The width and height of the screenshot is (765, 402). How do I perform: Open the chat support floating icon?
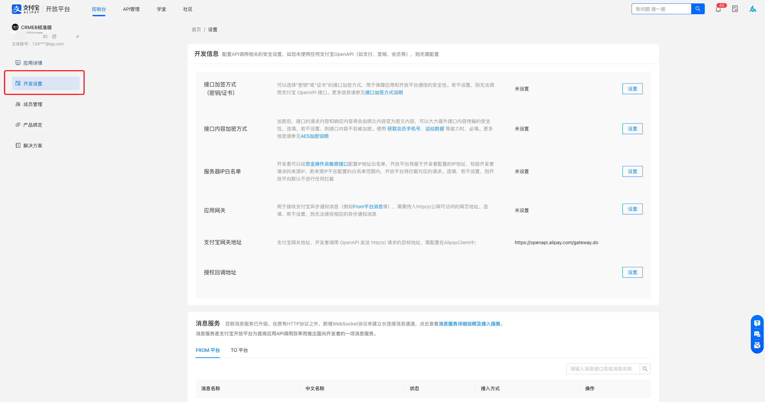coord(757,334)
